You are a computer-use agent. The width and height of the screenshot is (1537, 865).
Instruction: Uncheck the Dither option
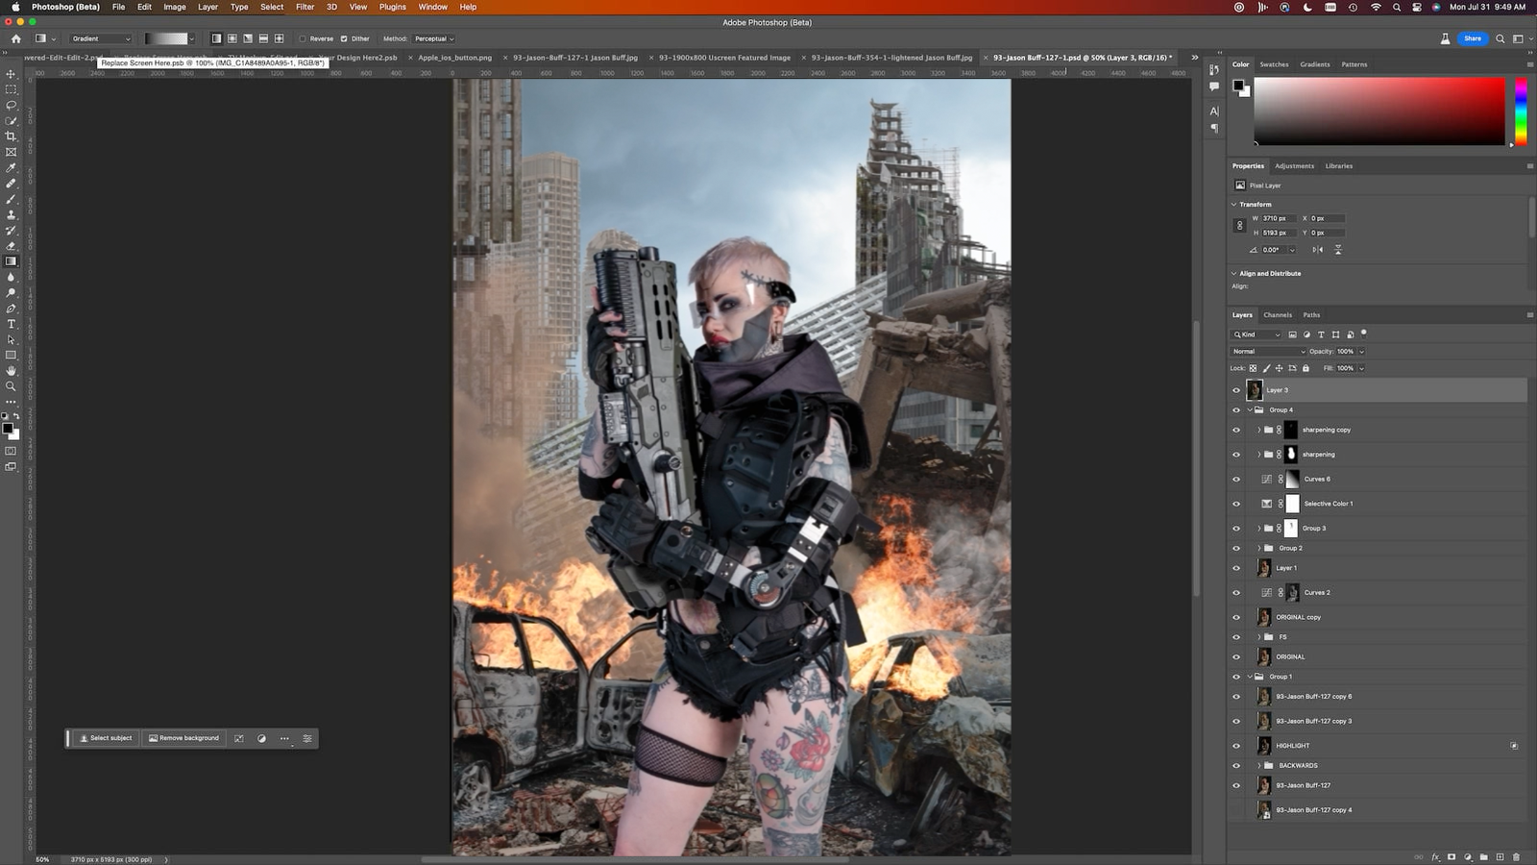[344, 39]
